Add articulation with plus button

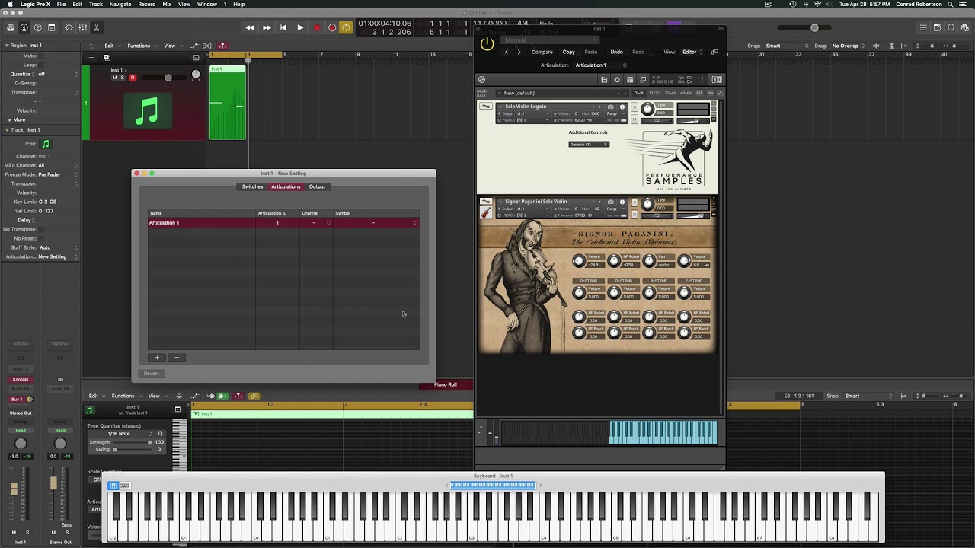(157, 357)
